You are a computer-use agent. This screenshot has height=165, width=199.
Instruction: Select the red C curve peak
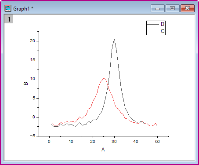tap(104, 79)
